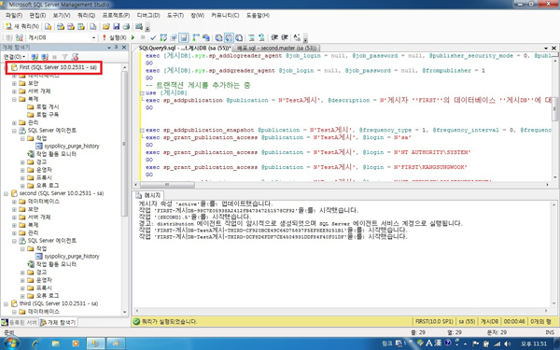
Task: Open the 개체 탐색기 panel position dropdown arrow
Action: pos(109,48)
